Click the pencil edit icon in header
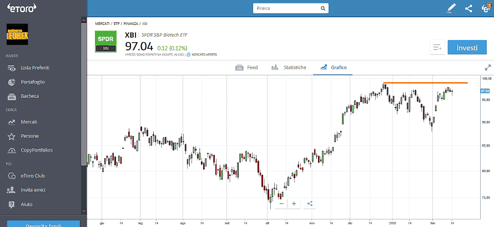 [451, 8]
